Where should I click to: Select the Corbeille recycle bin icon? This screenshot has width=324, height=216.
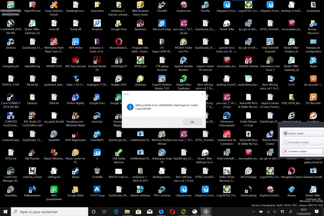click(x=97, y=173)
